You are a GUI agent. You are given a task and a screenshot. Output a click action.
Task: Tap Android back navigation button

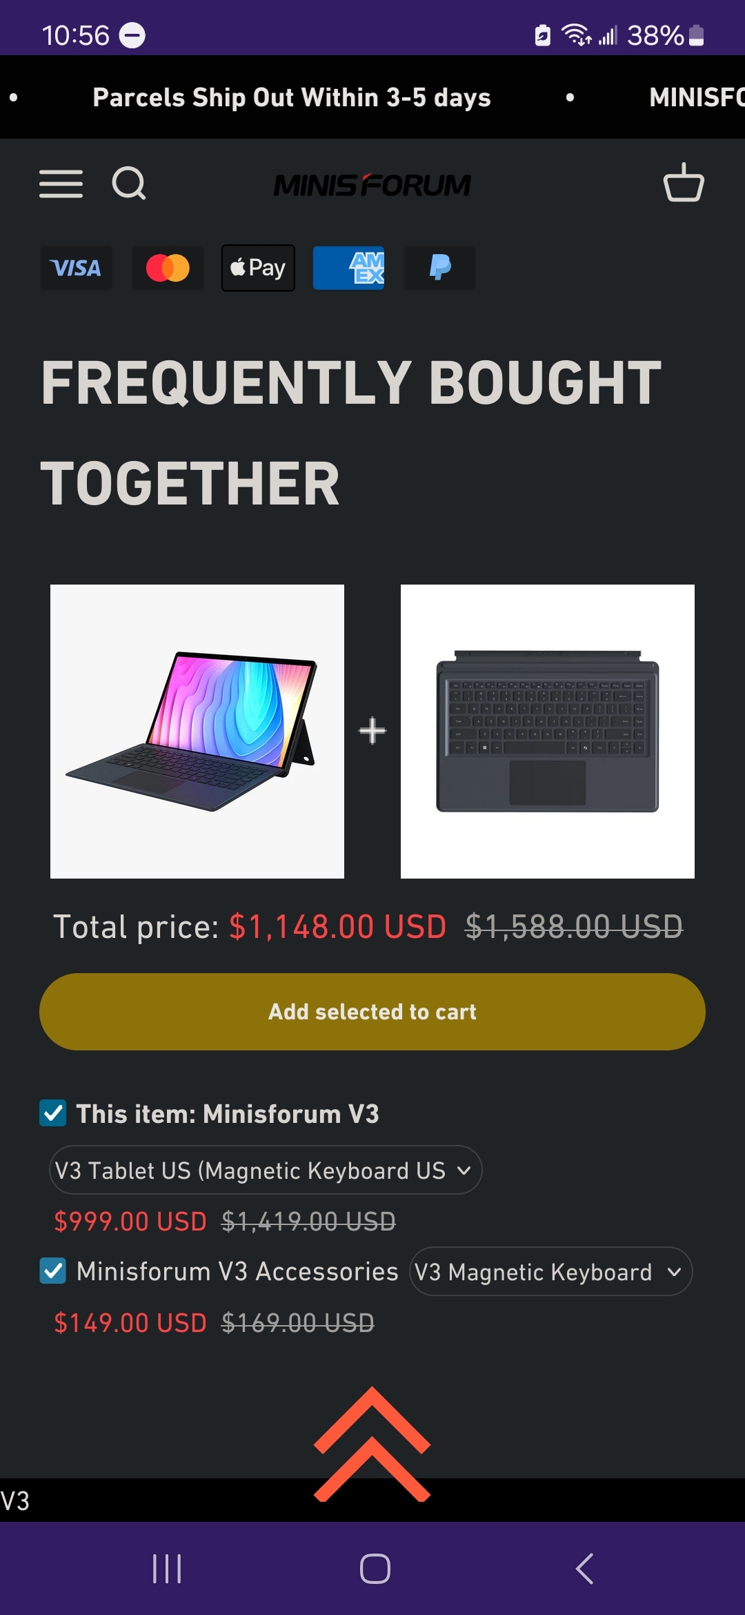(x=584, y=1569)
